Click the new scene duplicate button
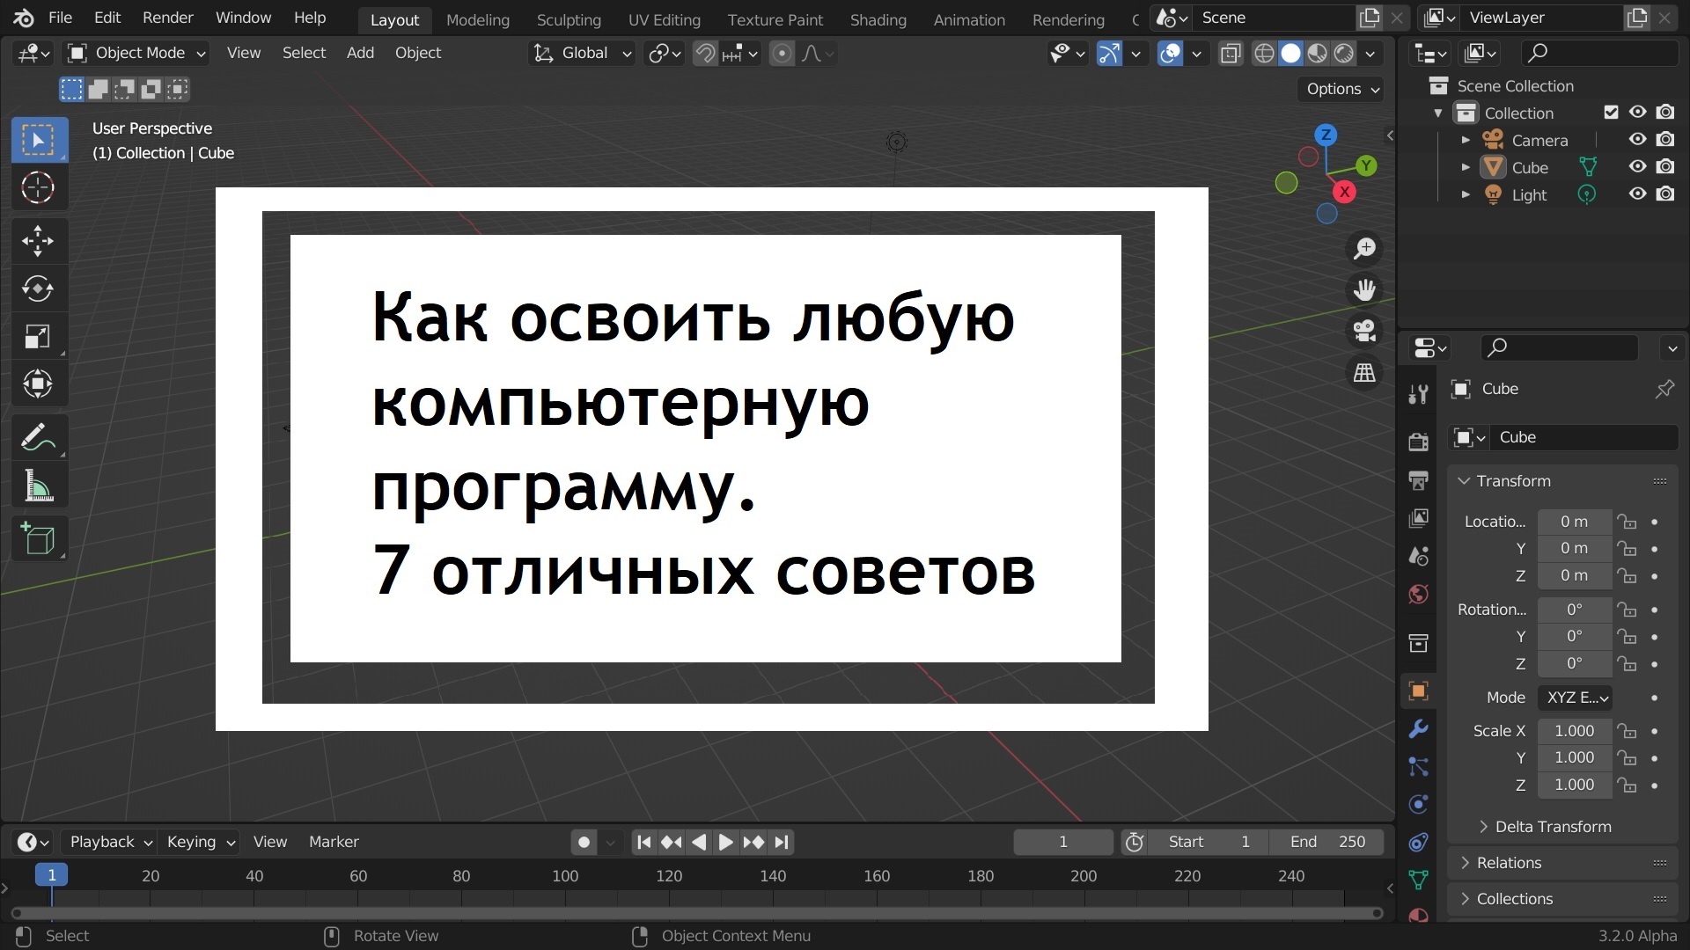The image size is (1690, 950). pos(1370,18)
